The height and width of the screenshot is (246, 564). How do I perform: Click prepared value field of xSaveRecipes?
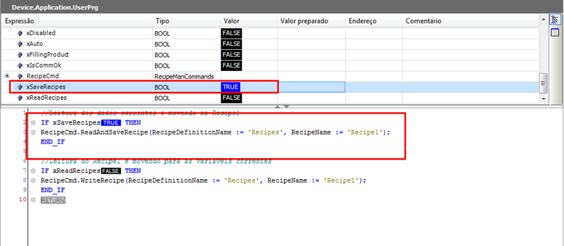tap(311, 87)
